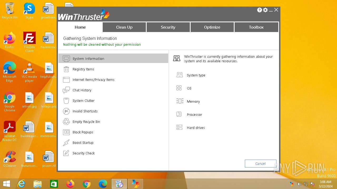
Task: Click the Hard drives text label
Action: coord(196,128)
